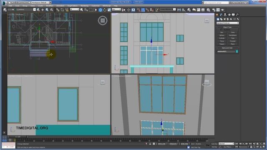Select the Geometry category icon
Screen dimensions: 267x150
click(218, 19)
